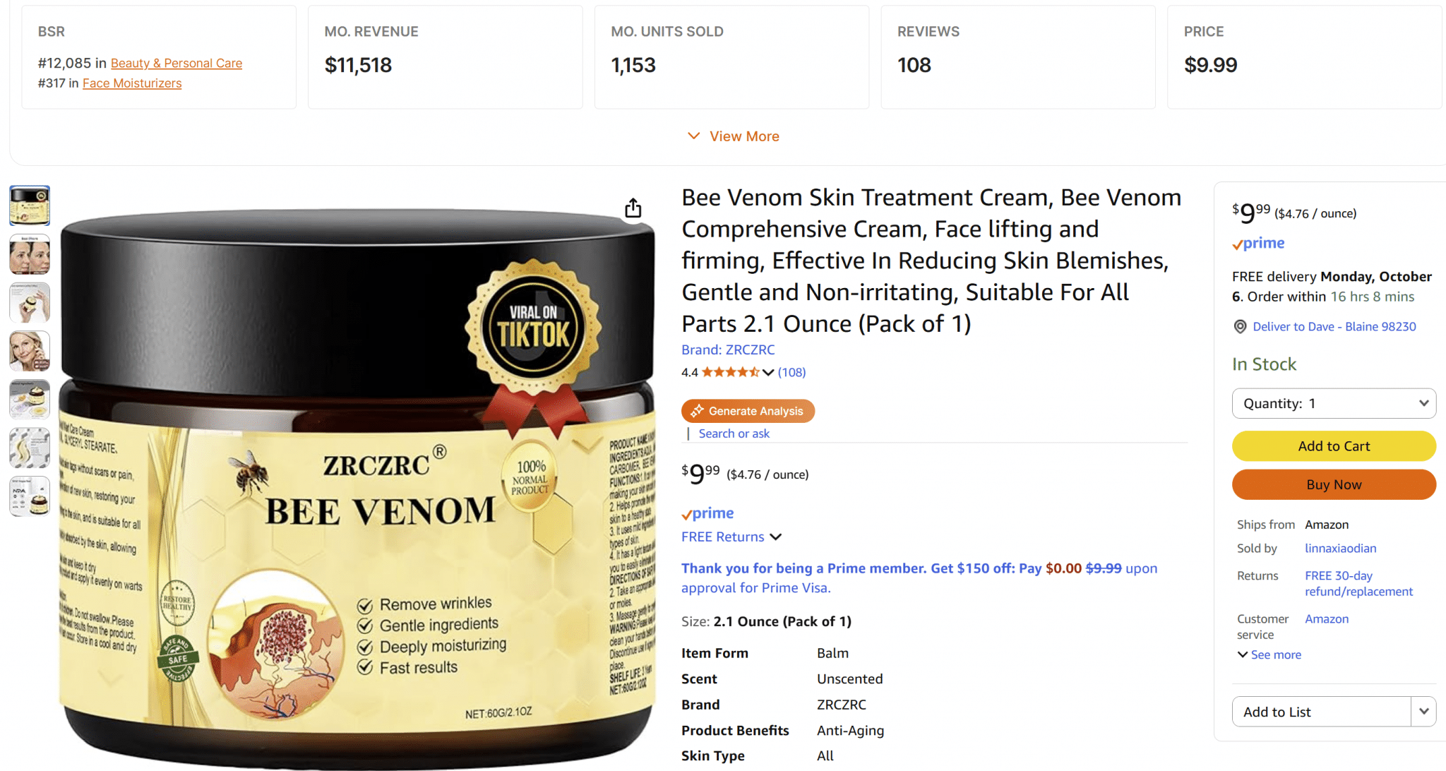Click the Prime logo under the price
The width and height of the screenshot is (1446, 771).
pos(707,513)
